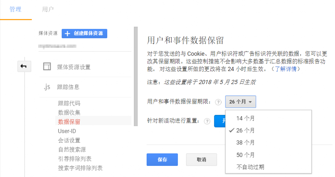
Task: Select 不自动过期 option
Action: pos(250,167)
